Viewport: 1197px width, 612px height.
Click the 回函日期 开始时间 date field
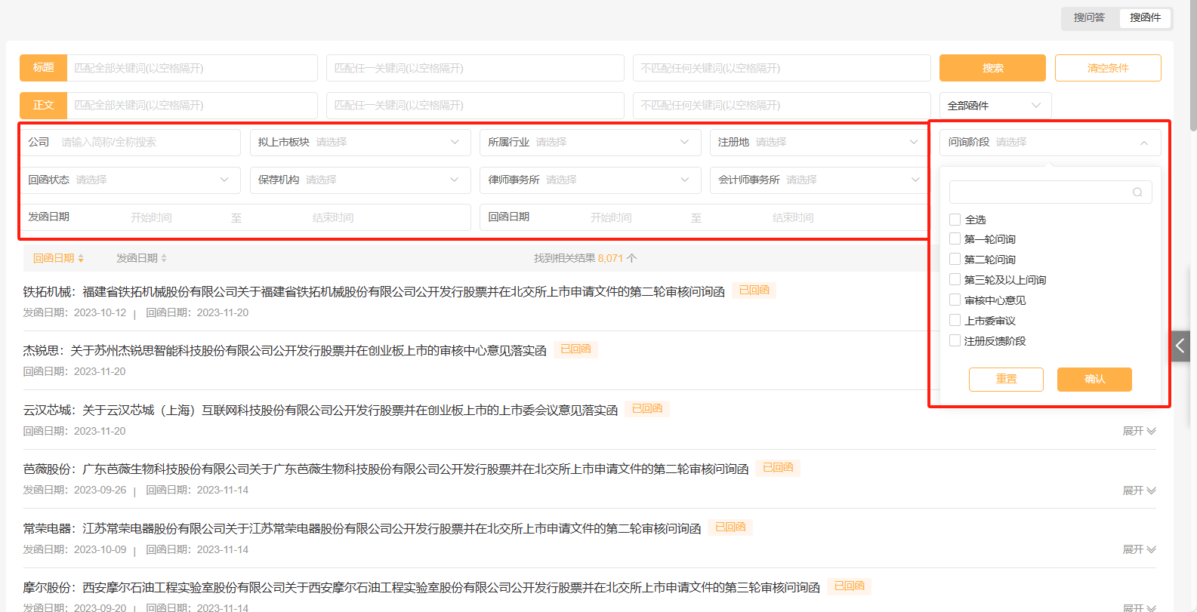coord(611,217)
